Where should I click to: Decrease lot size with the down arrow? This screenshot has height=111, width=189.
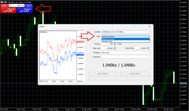(x=10, y=5)
